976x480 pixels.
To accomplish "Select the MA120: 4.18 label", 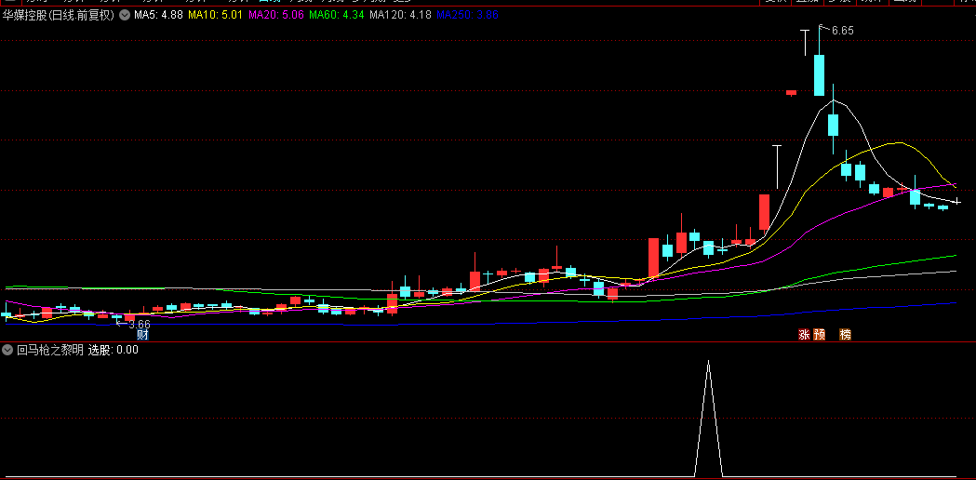I will (x=401, y=16).
